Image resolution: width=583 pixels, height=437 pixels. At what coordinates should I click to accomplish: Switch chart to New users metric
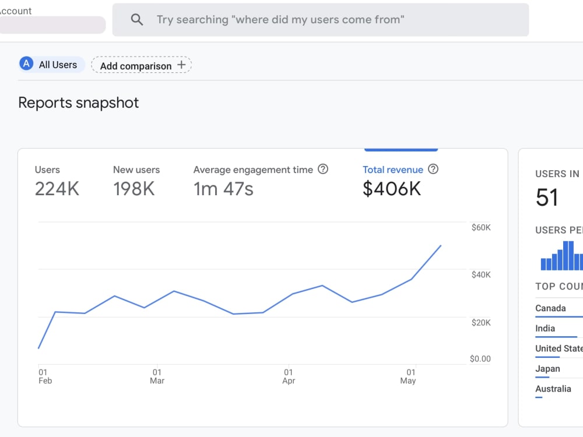pyautogui.click(x=136, y=181)
